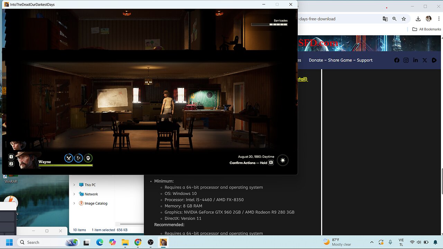Select Network tree item

[89, 194]
